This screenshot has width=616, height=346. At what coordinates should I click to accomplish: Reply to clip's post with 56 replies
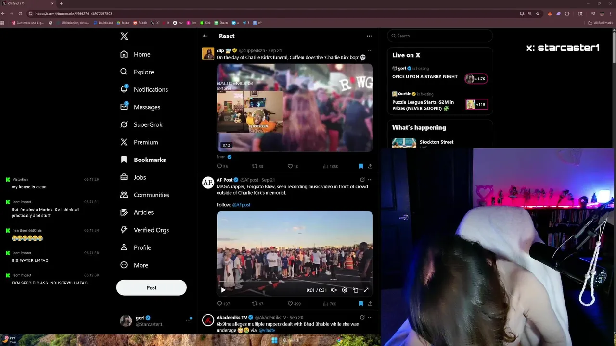click(222, 166)
